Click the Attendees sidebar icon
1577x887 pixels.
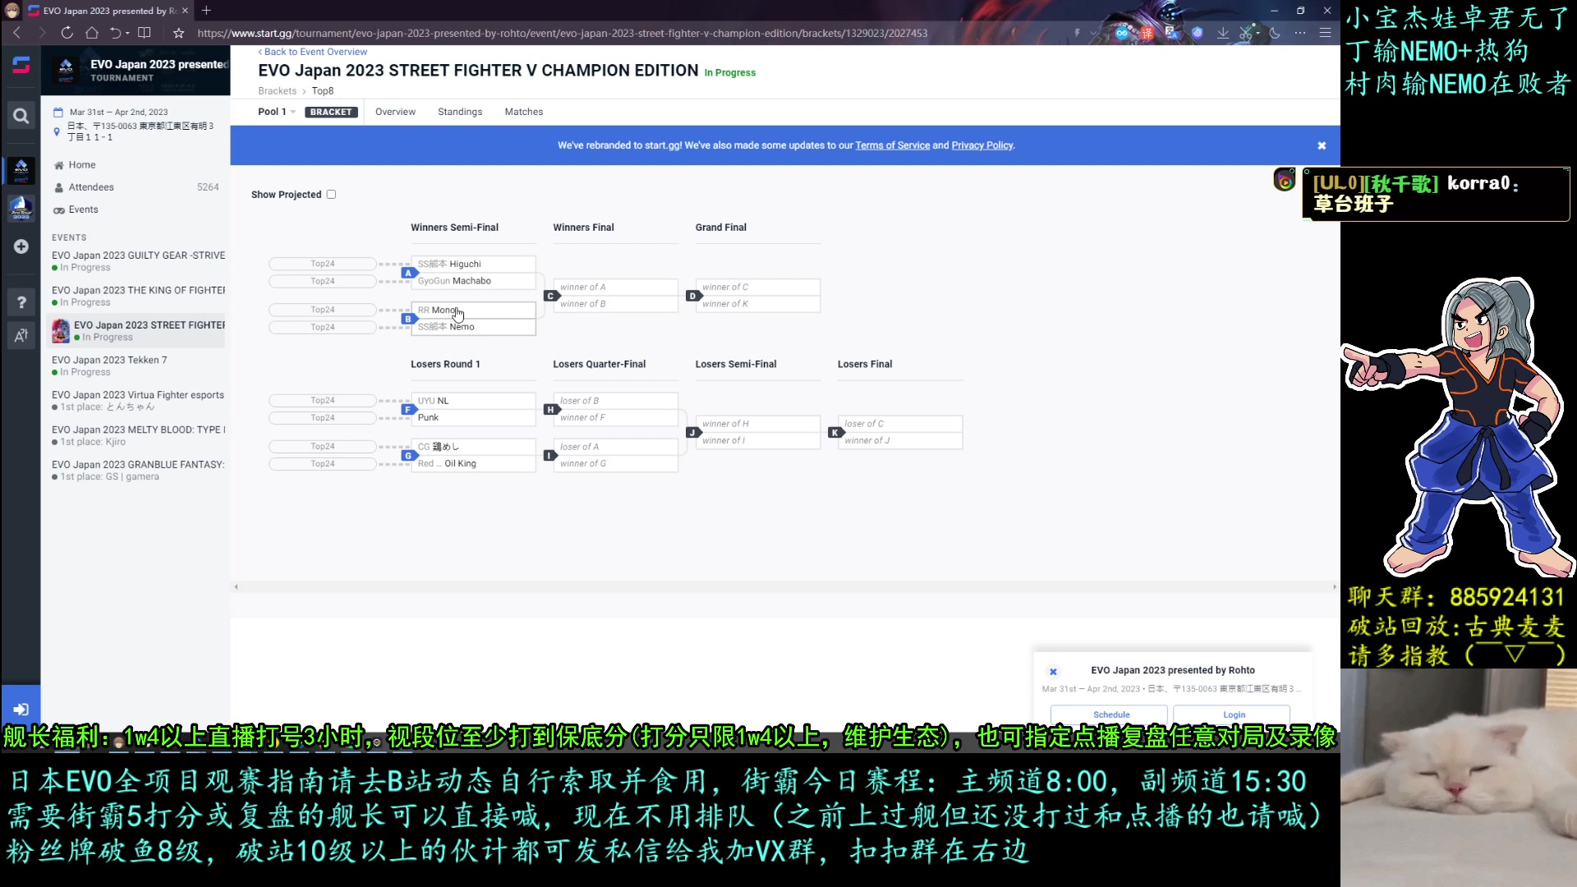58,186
